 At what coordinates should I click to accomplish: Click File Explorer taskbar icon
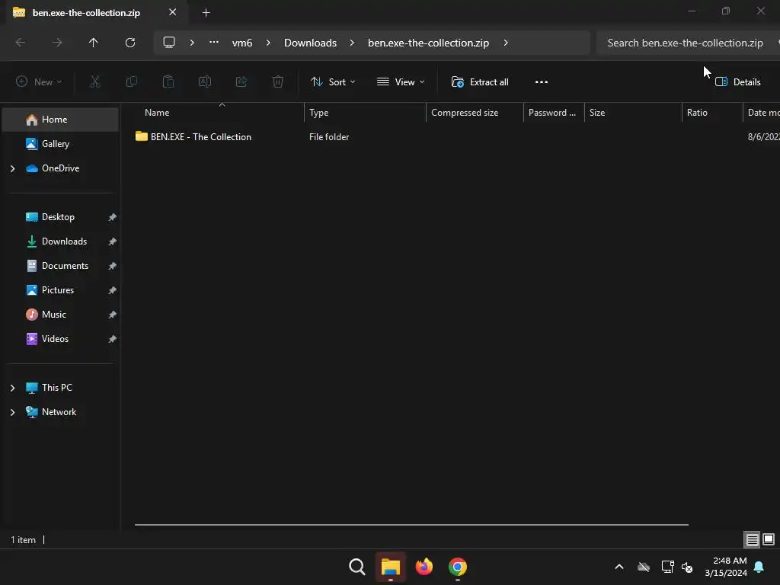391,567
